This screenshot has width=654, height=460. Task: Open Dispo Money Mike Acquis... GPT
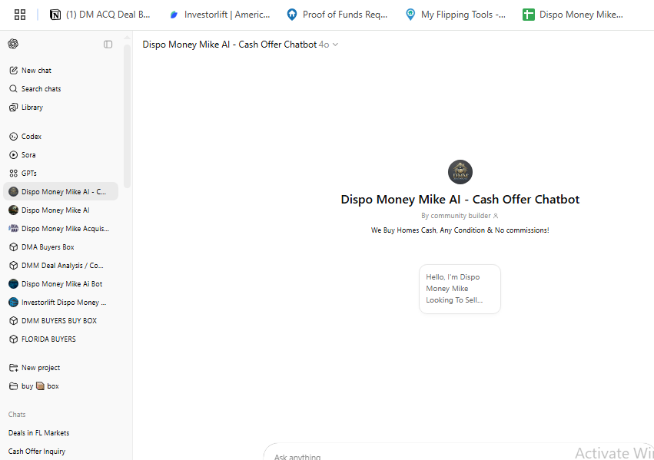click(61, 228)
